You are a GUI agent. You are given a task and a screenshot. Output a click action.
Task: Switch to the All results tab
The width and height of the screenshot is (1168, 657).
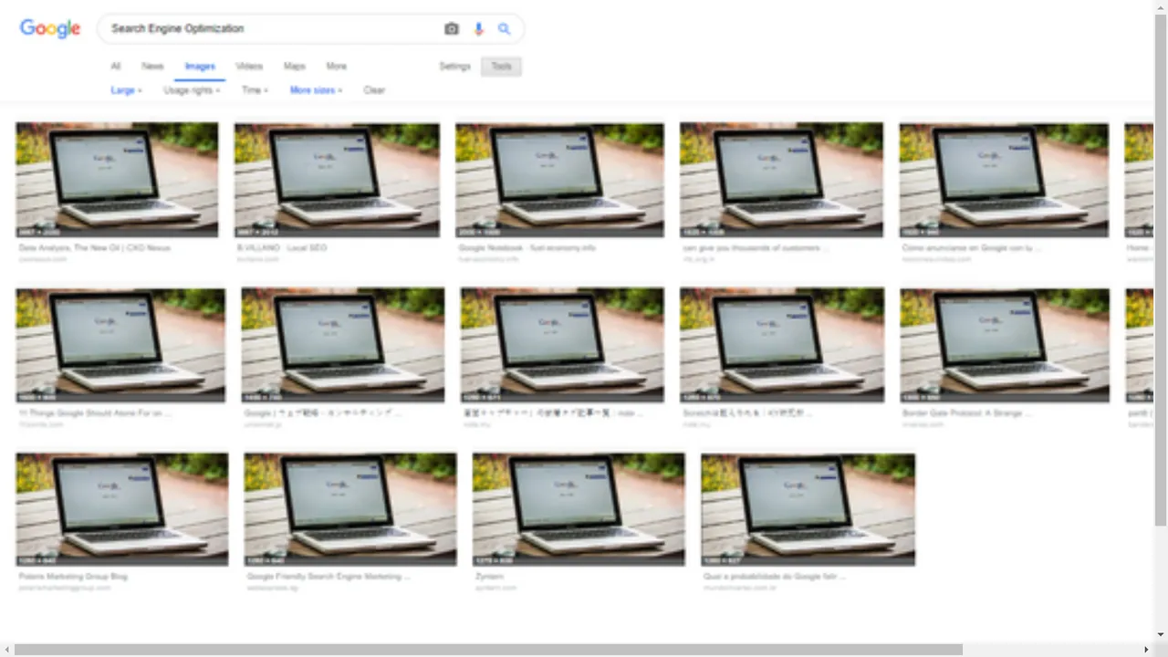[115, 67]
